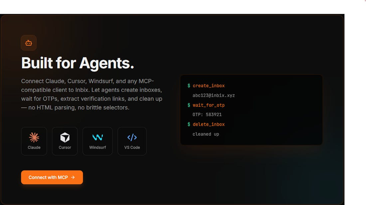
Task: Click the VS Code card label
Action: coord(132,147)
